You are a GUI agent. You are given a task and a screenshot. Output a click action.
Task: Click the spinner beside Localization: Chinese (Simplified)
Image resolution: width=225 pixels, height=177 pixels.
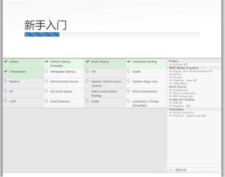pyautogui.click(x=128, y=101)
